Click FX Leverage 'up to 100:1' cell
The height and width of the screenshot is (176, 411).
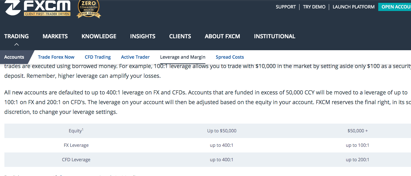[357, 145]
